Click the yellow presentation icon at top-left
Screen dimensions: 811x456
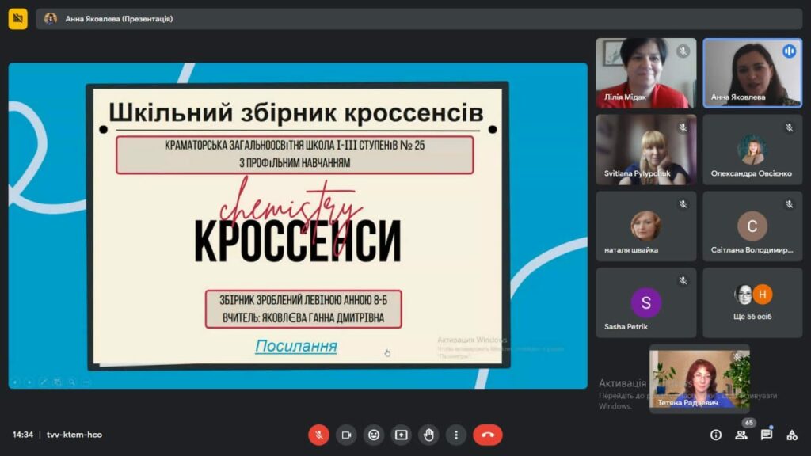pyautogui.click(x=17, y=18)
